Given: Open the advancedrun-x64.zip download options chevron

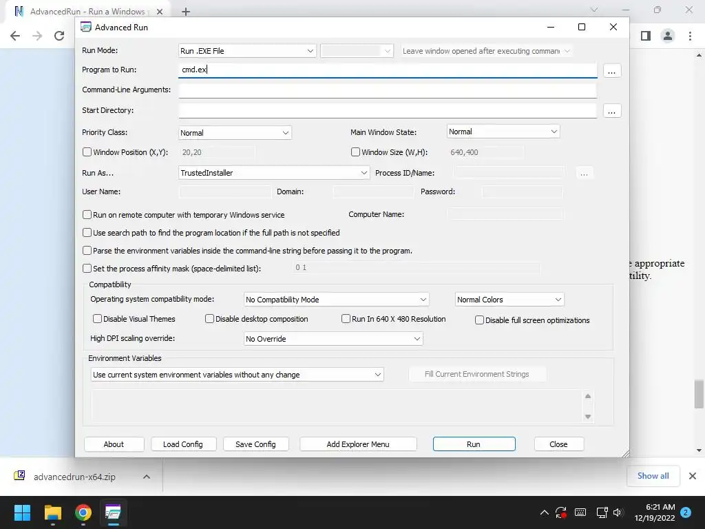Looking at the screenshot, I should pyautogui.click(x=147, y=477).
